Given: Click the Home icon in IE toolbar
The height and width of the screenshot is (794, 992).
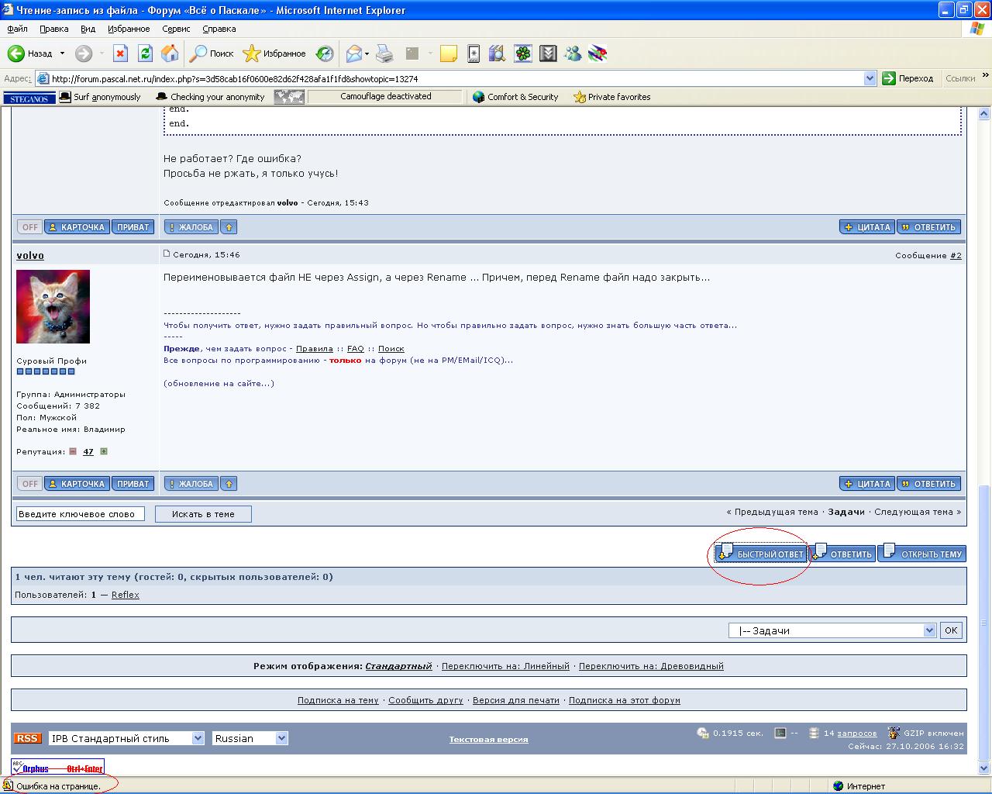Looking at the screenshot, I should [170, 54].
